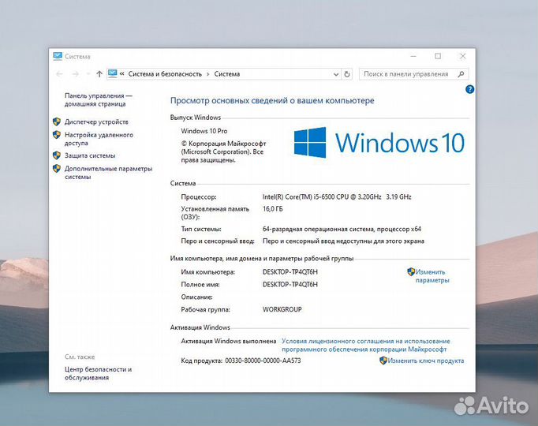This screenshot has width=538, height=426.
Task: Open Защита системы
Action: click(x=90, y=155)
